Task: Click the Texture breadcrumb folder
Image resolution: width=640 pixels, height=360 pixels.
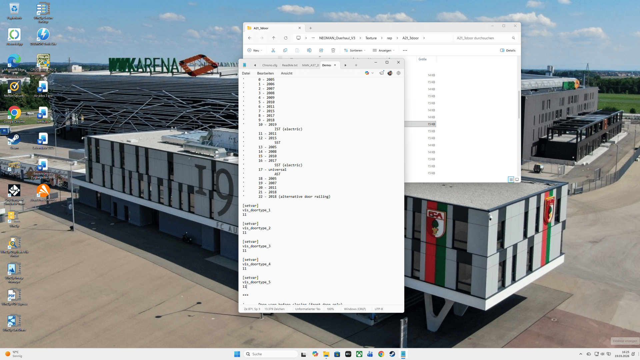Action: coord(371,38)
